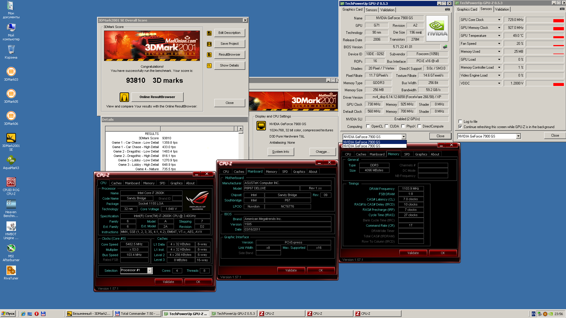
Task: Open 3DMark03 desktop icon
Action: coord(11,74)
